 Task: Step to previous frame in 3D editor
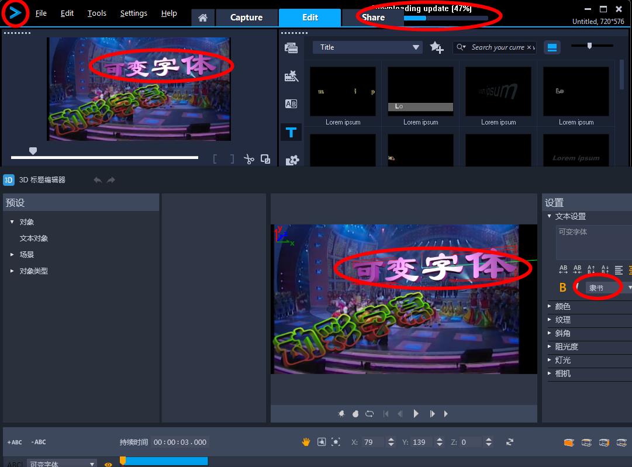[400, 414]
